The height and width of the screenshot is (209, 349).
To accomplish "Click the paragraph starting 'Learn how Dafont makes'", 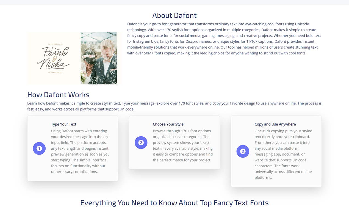I will tap(174, 106).
